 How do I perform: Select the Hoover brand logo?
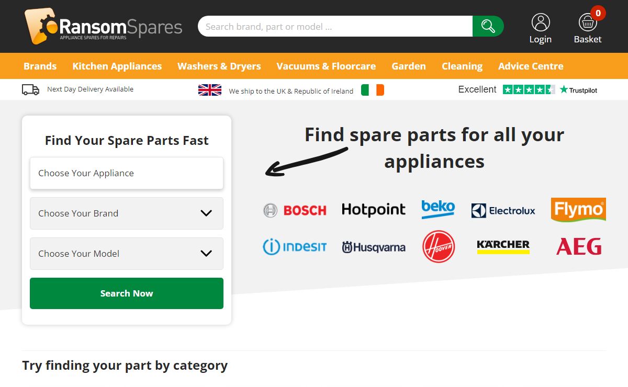(439, 246)
